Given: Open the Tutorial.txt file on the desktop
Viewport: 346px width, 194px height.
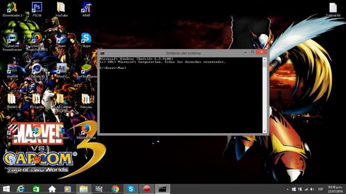Looking at the screenshot, I should pos(333,10).
